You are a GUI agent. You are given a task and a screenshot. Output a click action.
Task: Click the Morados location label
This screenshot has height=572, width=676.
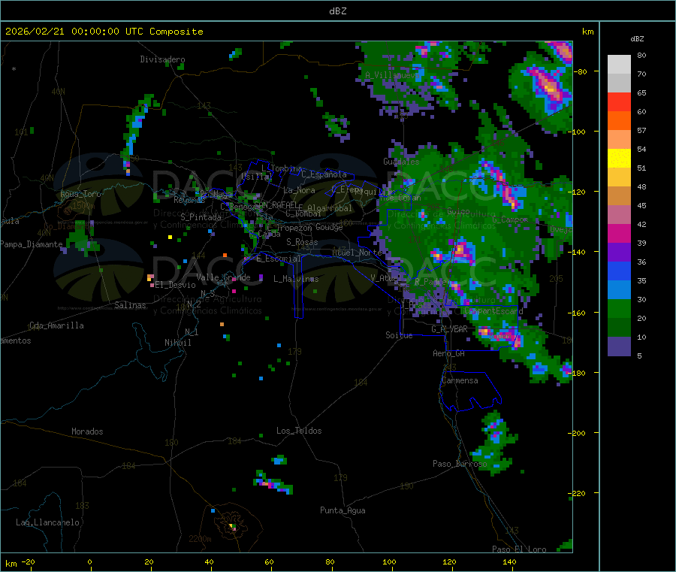(88, 431)
